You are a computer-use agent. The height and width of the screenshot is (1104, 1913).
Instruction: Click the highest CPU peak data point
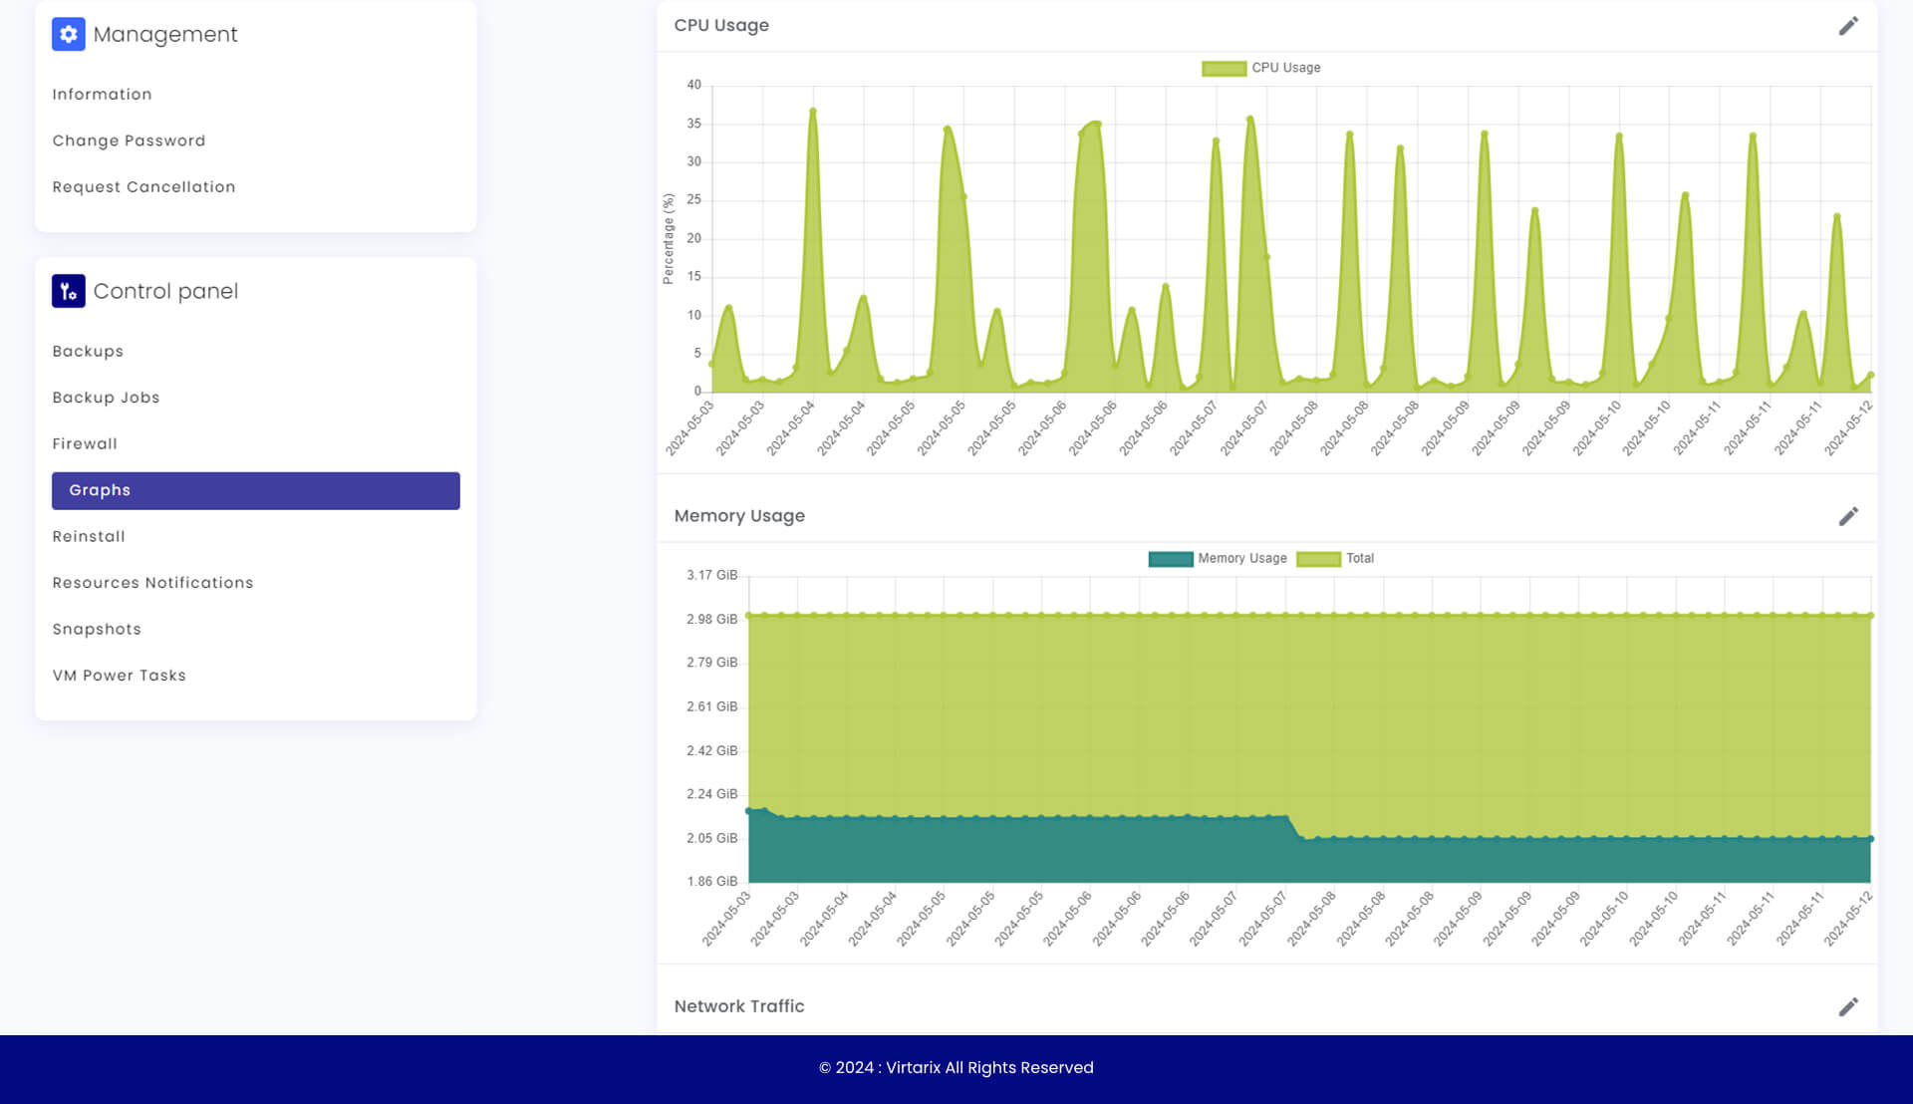813,111
